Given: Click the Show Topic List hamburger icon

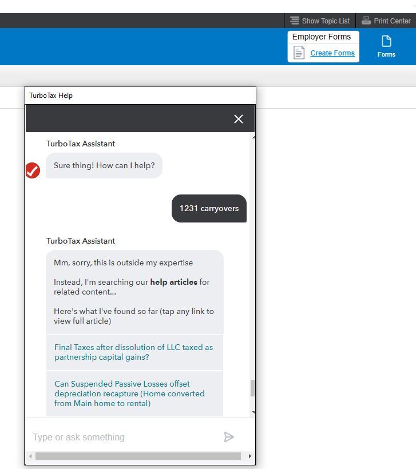Looking at the screenshot, I should [295, 21].
